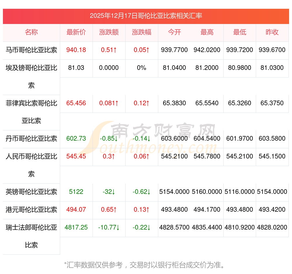
Task: Click the 2025年12月17日 exchange rate title banner
Action: [x=146, y=16]
